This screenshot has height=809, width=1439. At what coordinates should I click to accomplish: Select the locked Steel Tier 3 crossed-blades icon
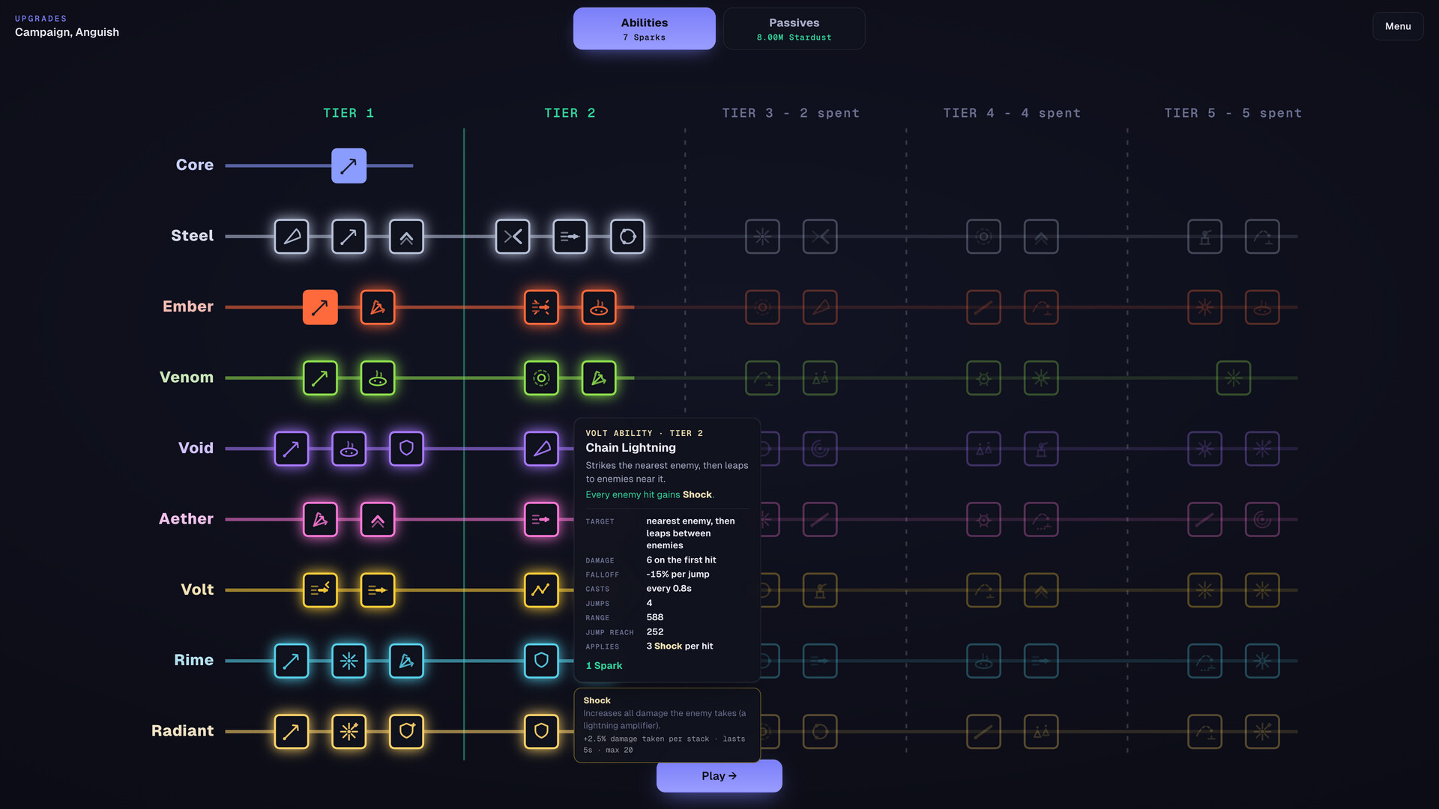(820, 237)
